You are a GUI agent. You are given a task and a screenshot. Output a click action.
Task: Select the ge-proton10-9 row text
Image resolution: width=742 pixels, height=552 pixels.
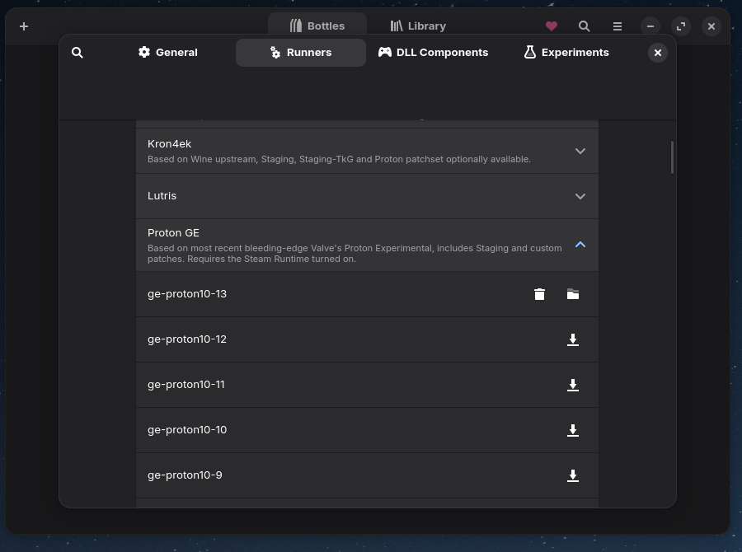(185, 475)
